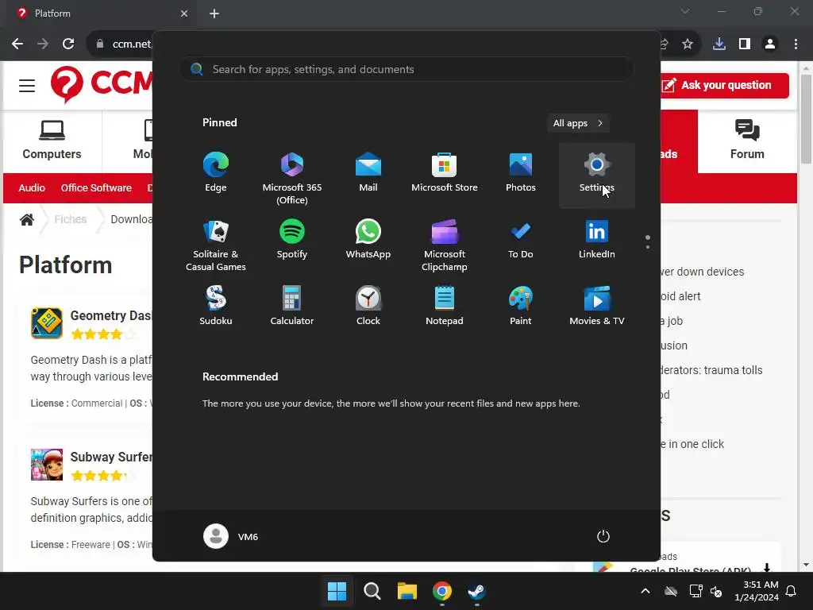Image resolution: width=813 pixels, height=610 pixels.
Task: Open Steam from the taskbar
Action: 476,591
